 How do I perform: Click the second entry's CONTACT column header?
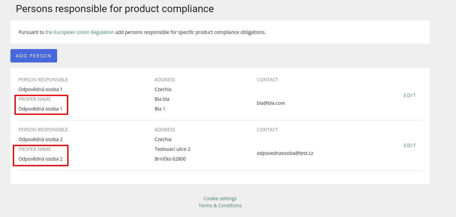click(x=267, y=130)
